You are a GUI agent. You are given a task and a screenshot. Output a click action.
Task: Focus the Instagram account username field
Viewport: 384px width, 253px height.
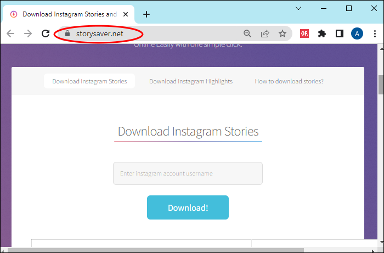pyautogui.click(x=188, y=173)
